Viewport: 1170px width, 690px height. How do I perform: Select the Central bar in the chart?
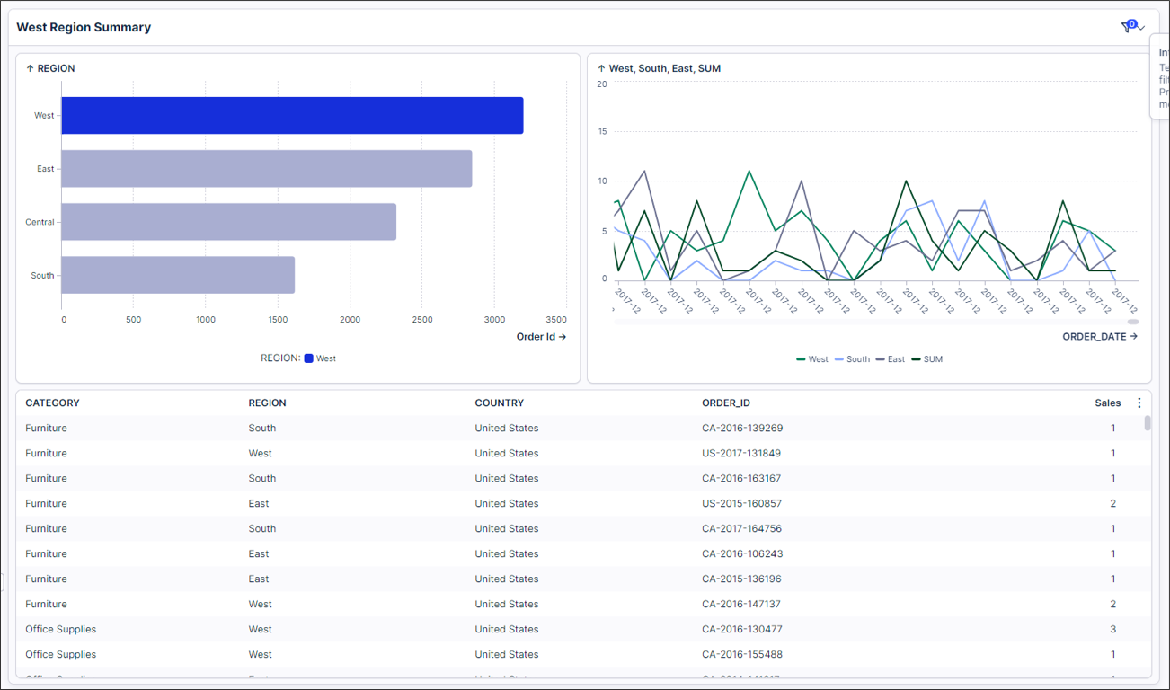pos(229,222)
